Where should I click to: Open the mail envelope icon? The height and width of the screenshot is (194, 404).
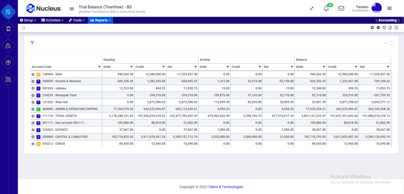coord(341,8)
